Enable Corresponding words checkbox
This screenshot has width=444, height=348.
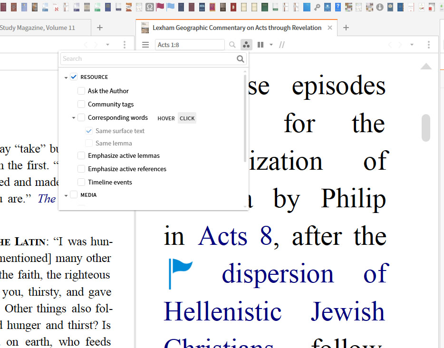[x=81, y=117]
